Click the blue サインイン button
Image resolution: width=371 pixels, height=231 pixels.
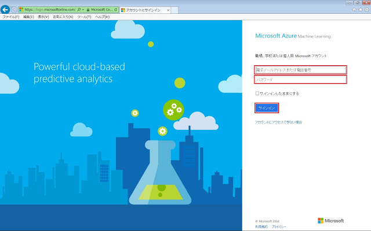click(267, 108)
